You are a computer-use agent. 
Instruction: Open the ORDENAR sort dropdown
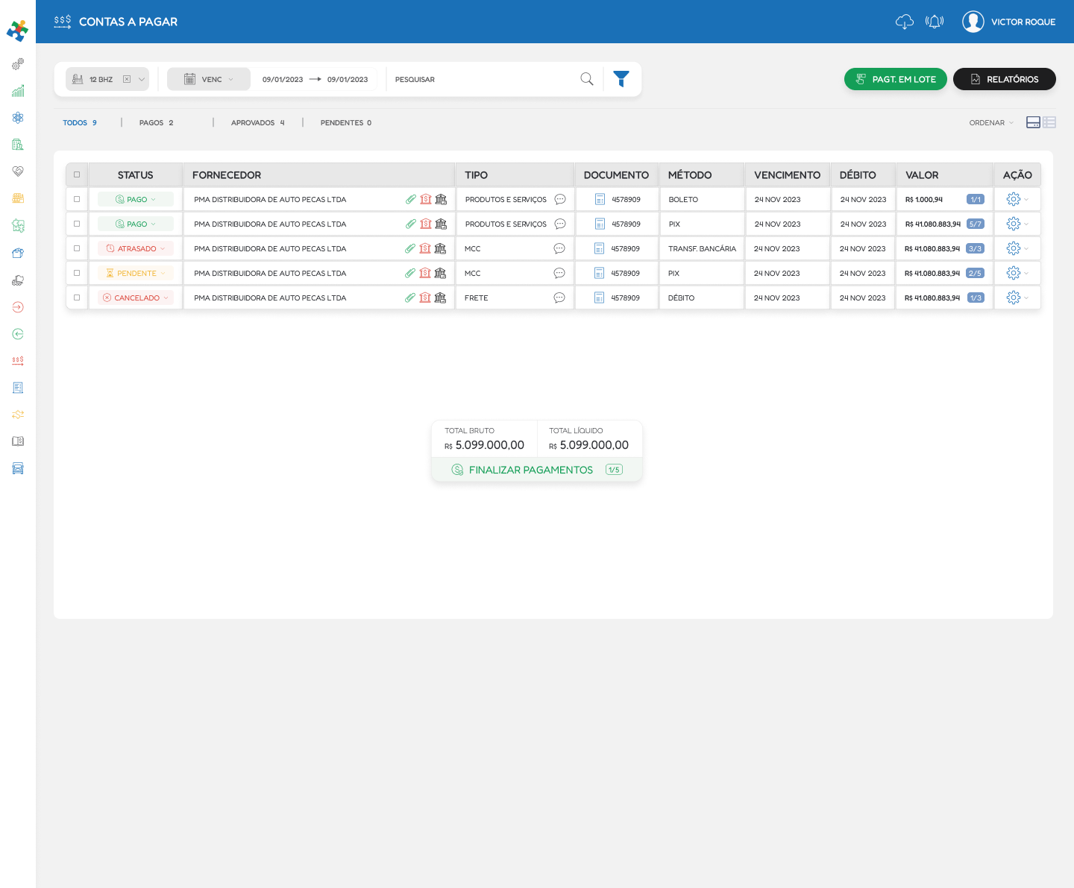pos(990,123)
